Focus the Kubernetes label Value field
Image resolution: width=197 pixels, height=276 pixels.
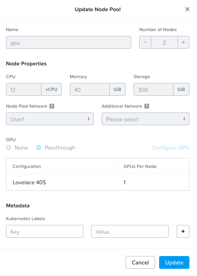point(130,231)
